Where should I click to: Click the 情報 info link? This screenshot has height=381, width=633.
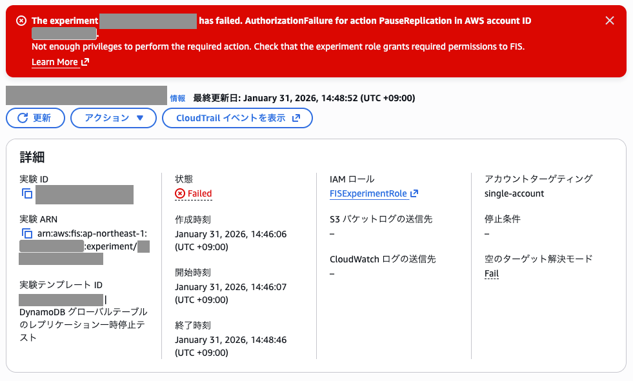pyautogui.click(x=179, y=97)
